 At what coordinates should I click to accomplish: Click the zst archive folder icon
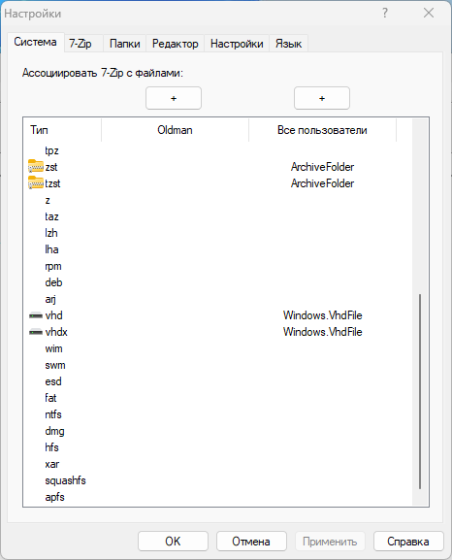coord(36,166)
